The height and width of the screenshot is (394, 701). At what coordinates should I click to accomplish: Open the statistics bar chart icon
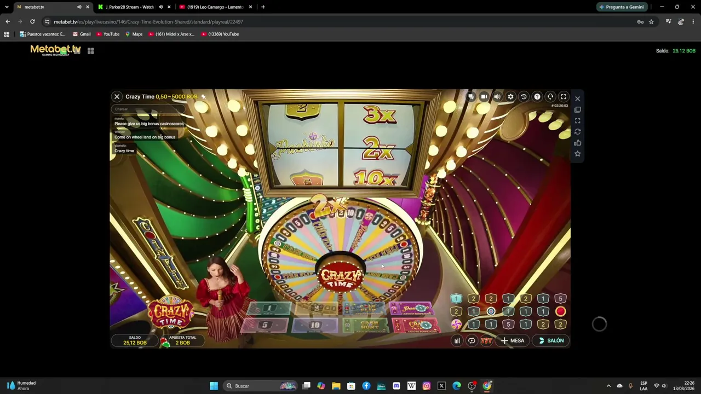click(x=457, y=341)
